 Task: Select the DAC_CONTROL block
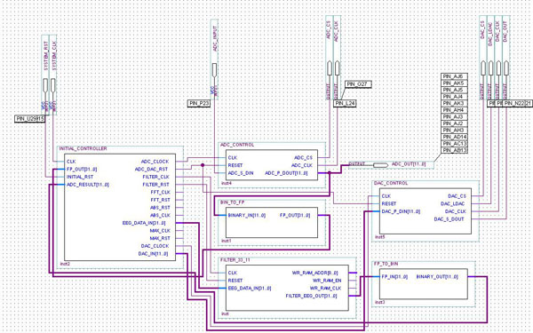pyautogui.click(x=426, y=211)
